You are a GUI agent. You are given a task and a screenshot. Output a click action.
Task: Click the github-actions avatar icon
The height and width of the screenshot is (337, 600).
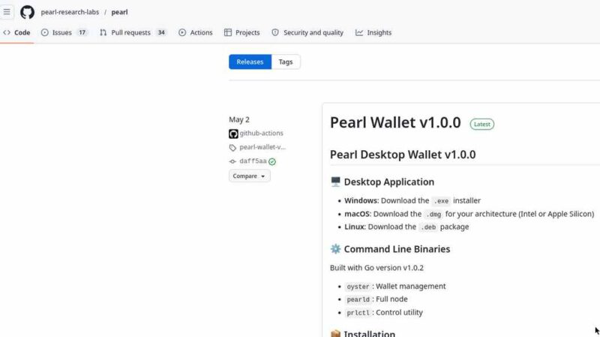coord(233,134)
